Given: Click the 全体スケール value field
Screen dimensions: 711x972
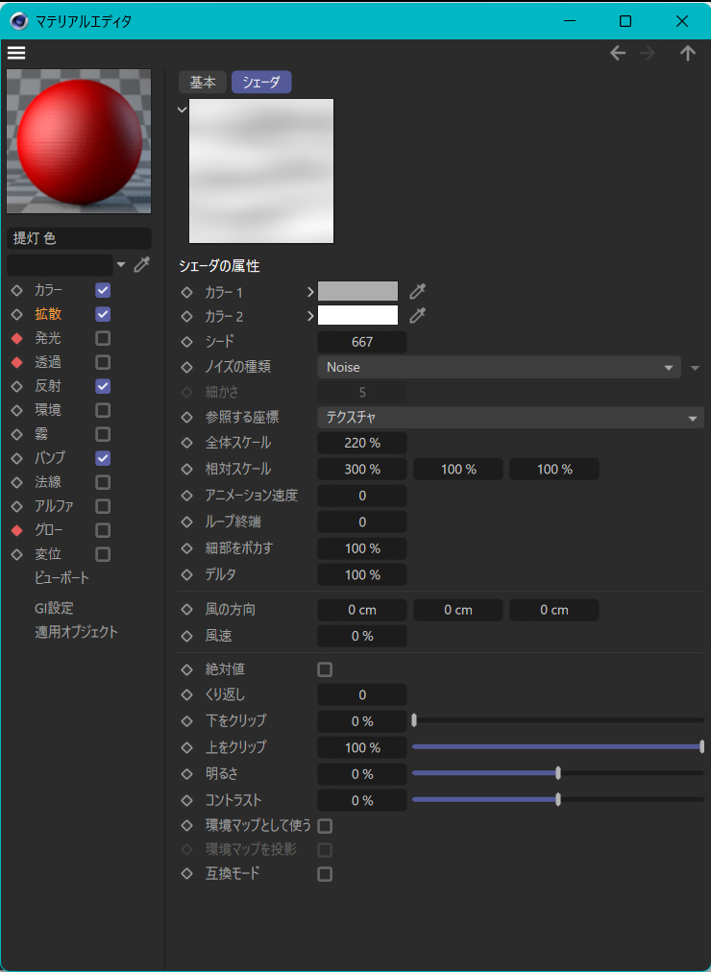Looking at the screenshot, I should pyautogui.click(x=362, y=444).
